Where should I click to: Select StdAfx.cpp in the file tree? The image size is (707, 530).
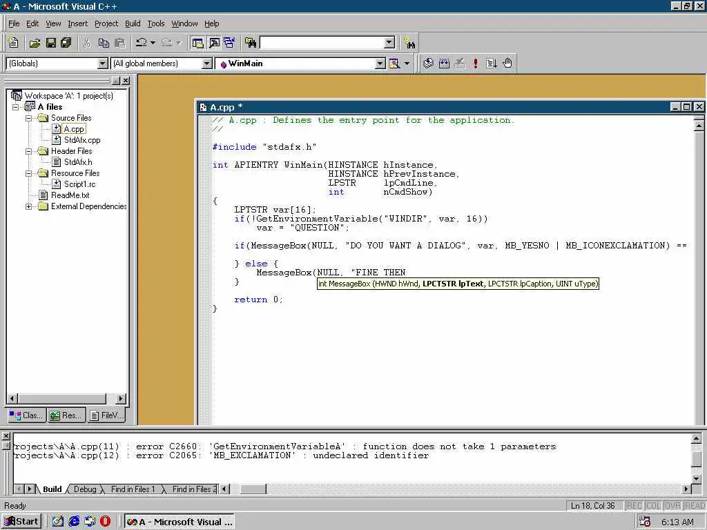82,140
